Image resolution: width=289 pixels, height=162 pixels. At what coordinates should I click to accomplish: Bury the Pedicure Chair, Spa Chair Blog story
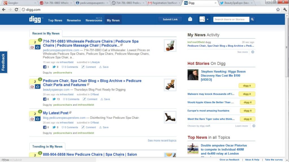(32, 87)
